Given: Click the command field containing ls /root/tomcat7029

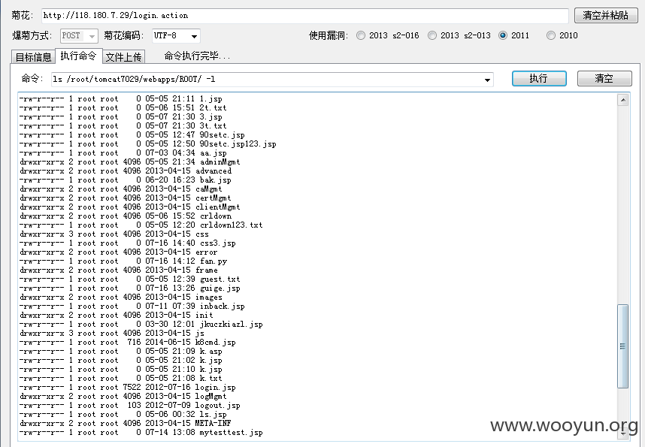Looking at the screenshot, I should (272, 80).
